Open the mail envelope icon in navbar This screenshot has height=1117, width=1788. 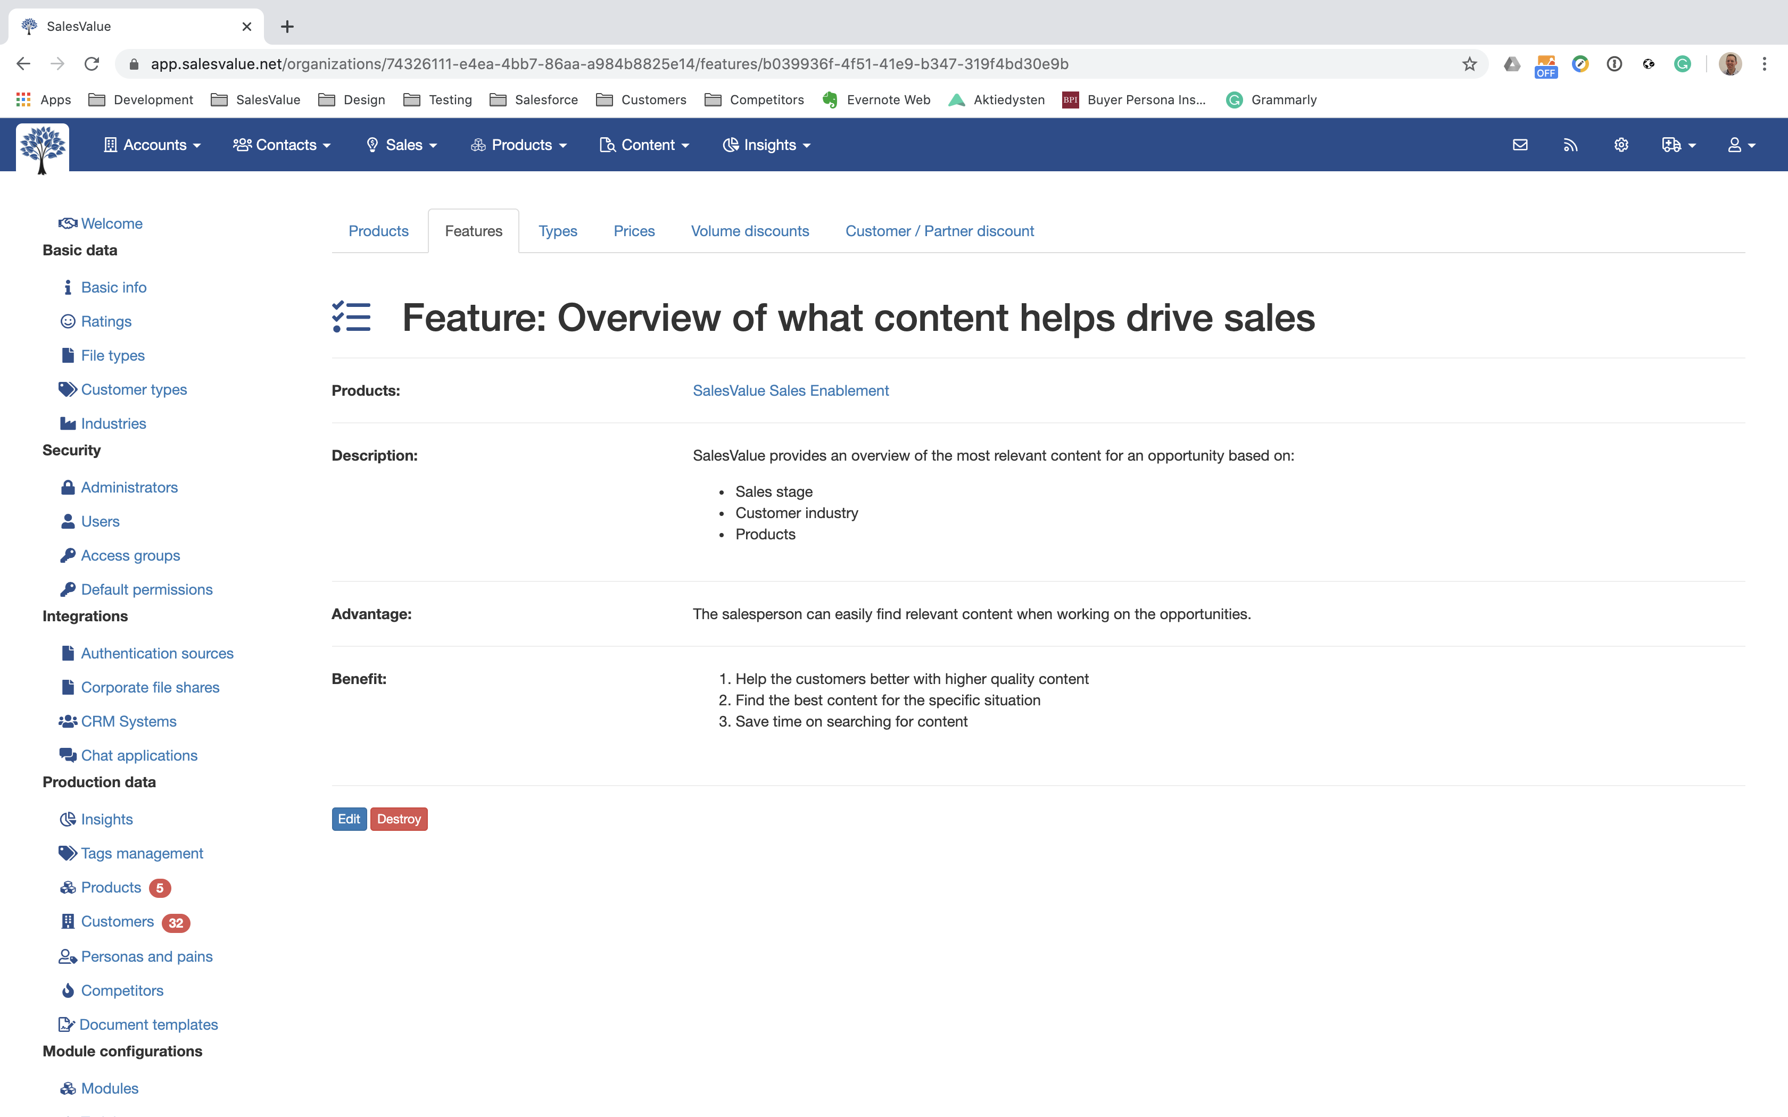click(1520, 145)
